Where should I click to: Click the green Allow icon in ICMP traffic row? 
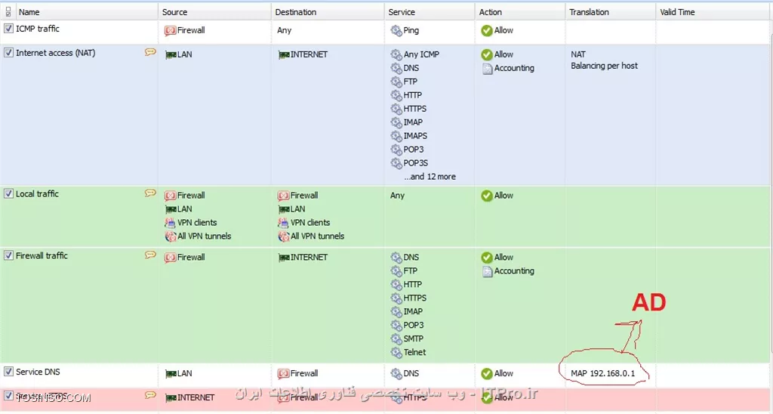(487, 30)
